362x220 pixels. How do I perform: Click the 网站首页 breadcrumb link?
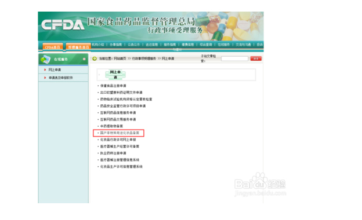120,58
